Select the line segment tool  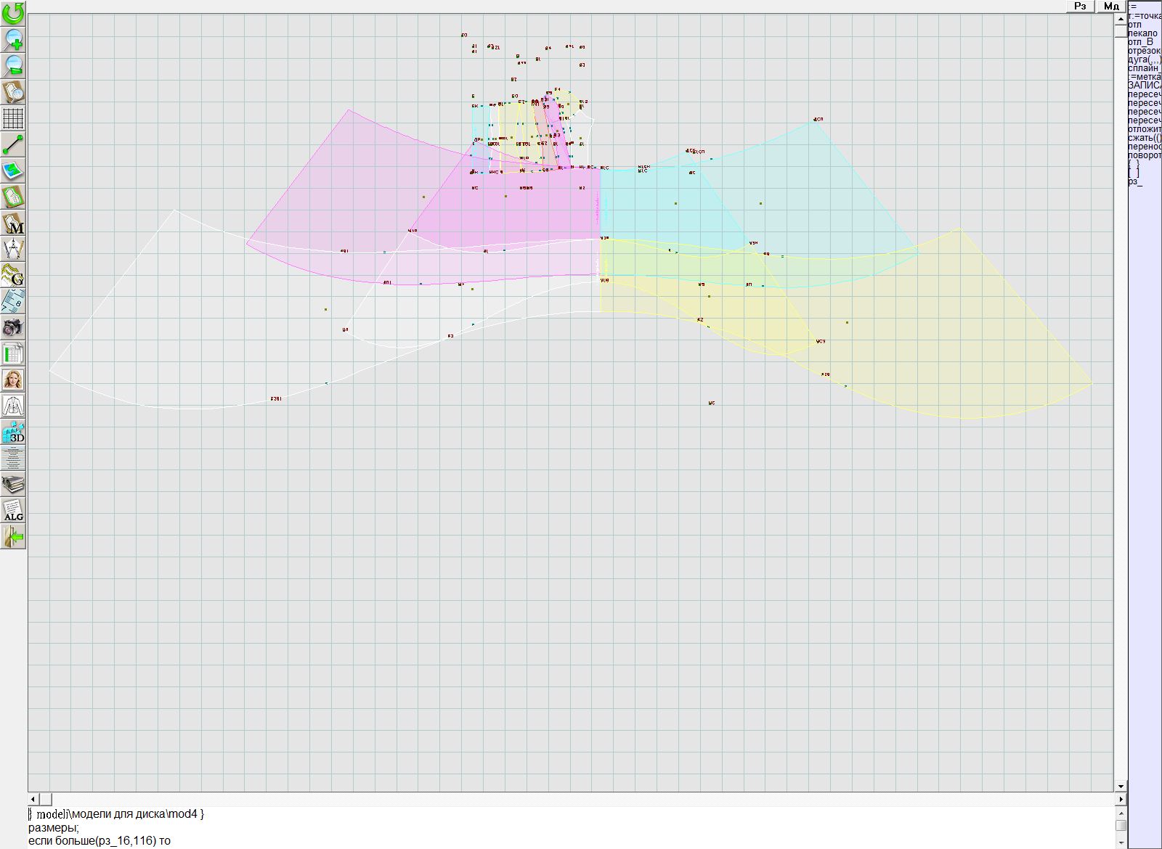pyautogui.click(x=13, y=144)
